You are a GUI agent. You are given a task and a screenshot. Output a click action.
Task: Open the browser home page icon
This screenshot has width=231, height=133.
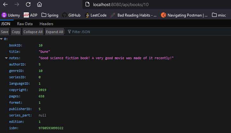pyautogui.click(x=39, y=4)
